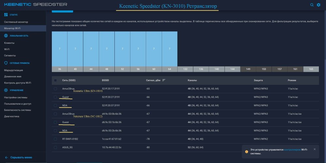326x163 pixels.
Task: Select channel 132 label
Action: [x=185, y=69]
